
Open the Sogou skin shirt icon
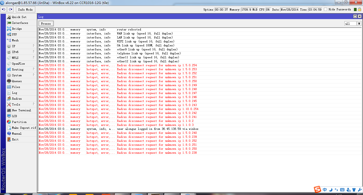point(354,190)
